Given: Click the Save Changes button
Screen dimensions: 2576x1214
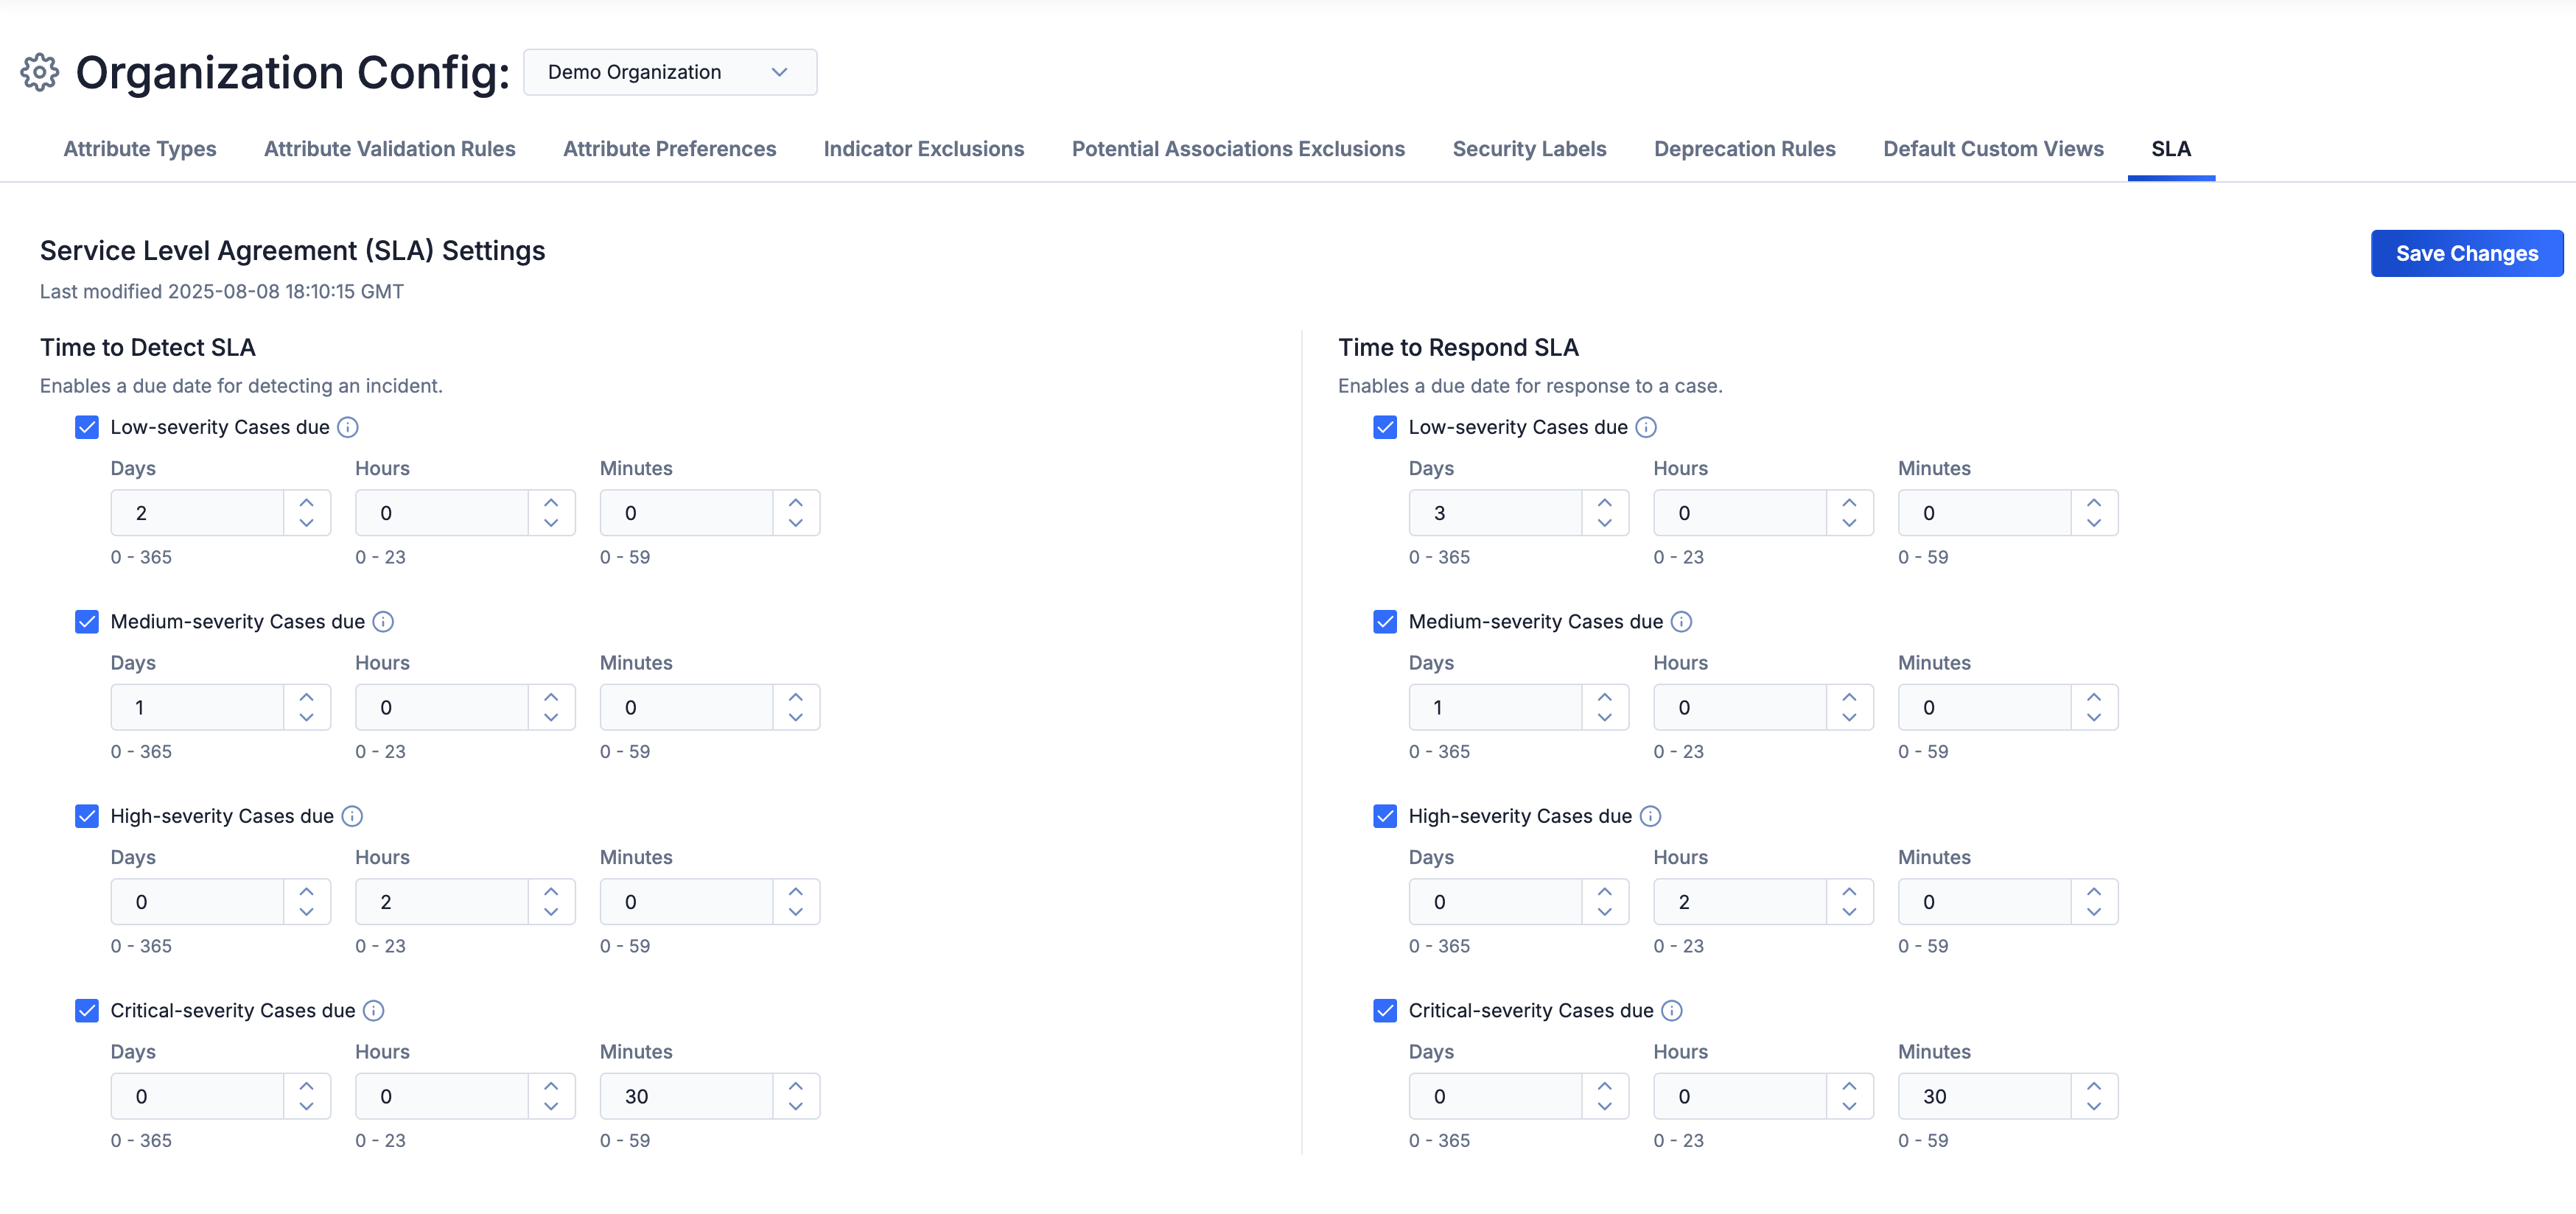Looking at the screenshot, I should coord(2466,253).
